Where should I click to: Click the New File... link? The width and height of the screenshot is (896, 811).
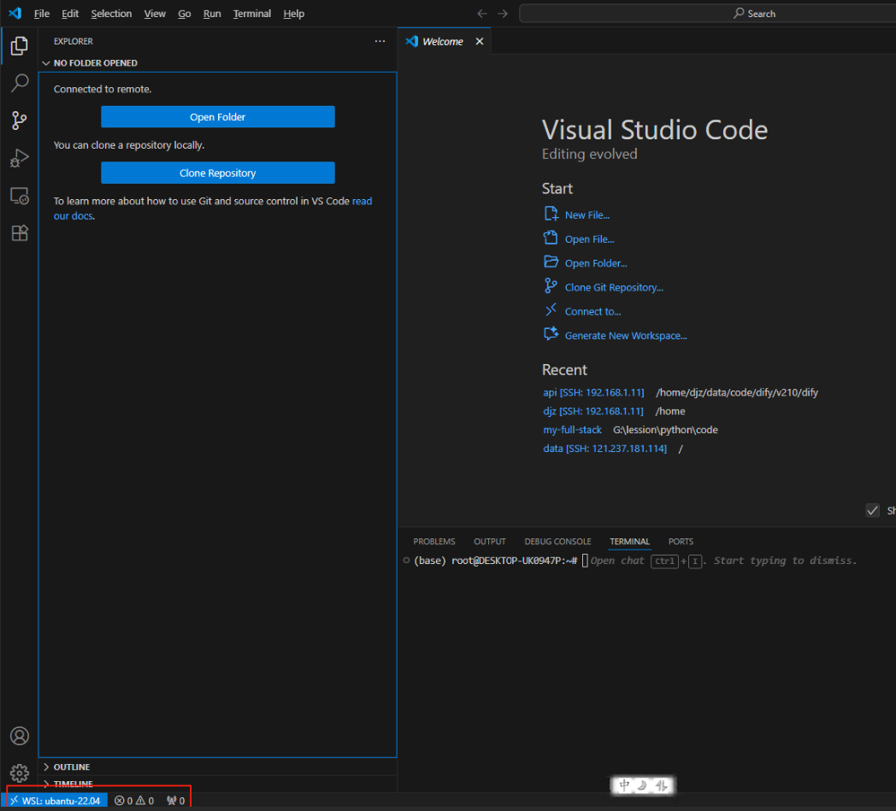pos(587,215)
